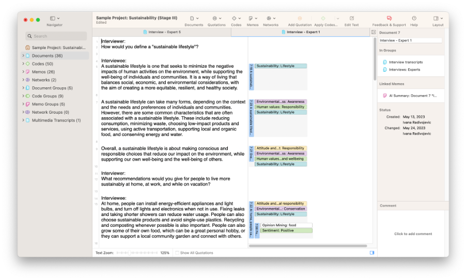467x280 pixels.
Task: Click the Search field in Navigator
Action: click(57, 36)
